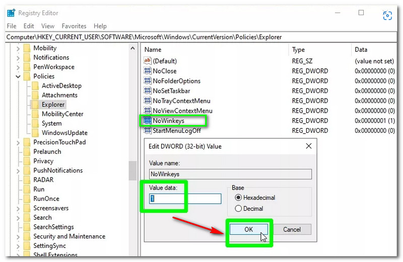Click the Value data input field
The width and height of the screenshot is (403, 262).
(x=185, y=199)
